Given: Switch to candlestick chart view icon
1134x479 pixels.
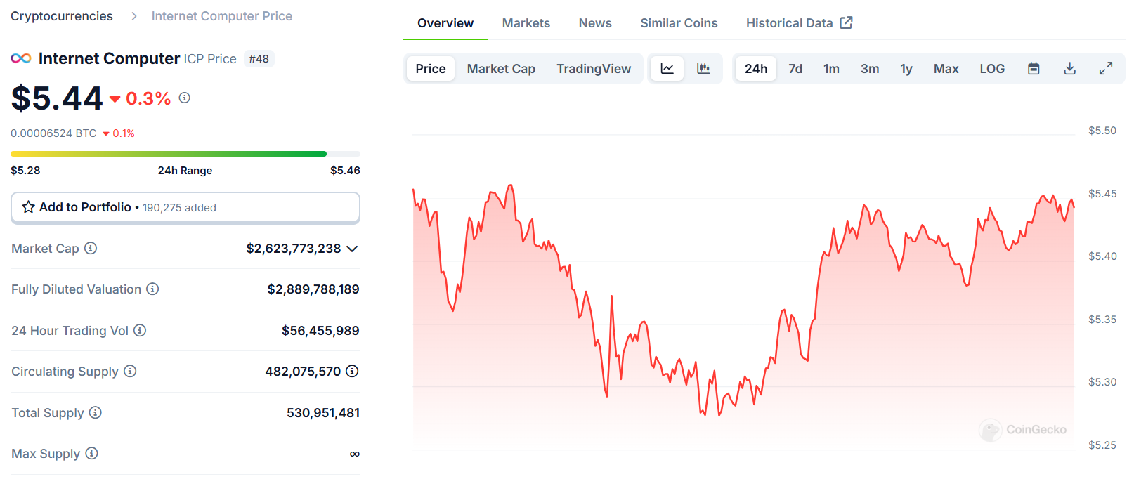Looking at the screenshot, I should point(703,69).
